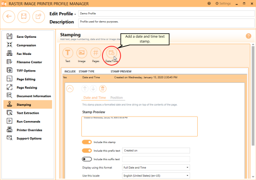The height and width of the screenshot is (180, 256).
Task: Enable Include this suffix text switch
Action: click(87, 159)
